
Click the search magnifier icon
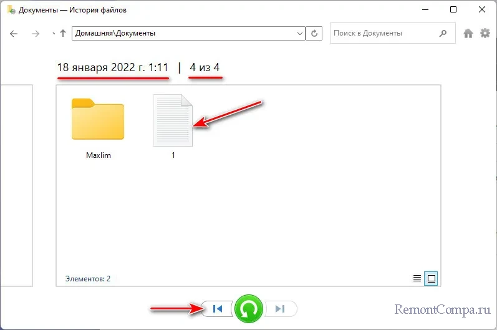(443, 34)
